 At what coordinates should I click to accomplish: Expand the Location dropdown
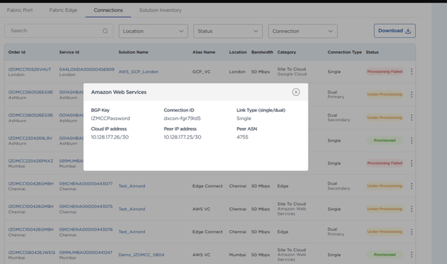pos(153,31)
